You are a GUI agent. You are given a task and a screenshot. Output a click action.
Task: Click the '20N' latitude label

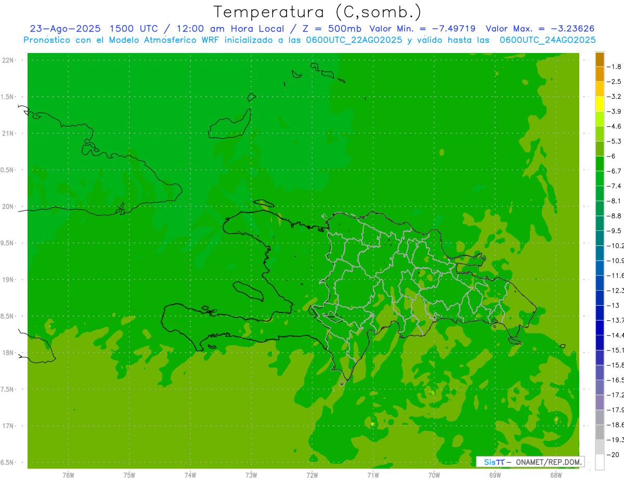click(x=9, y=206)
